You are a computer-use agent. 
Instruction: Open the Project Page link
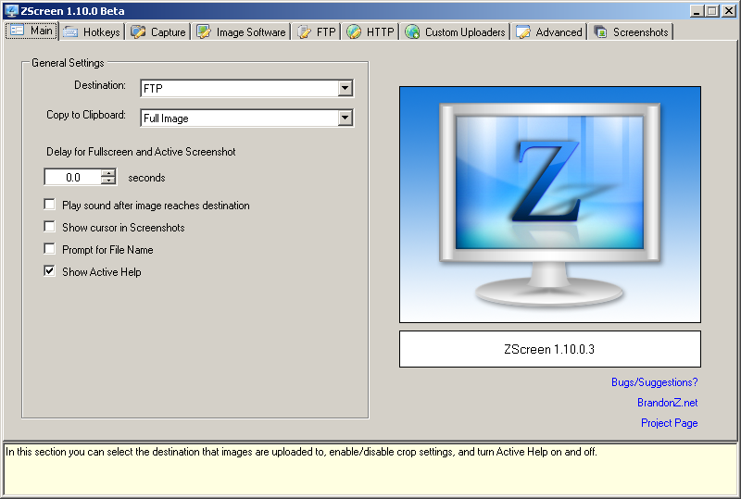[x=669, y=422]
